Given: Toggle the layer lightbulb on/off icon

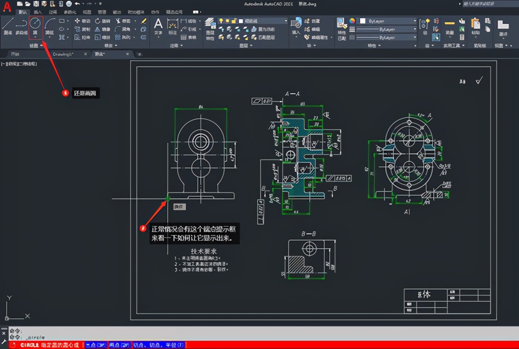Looking at the screenshot, I should (221, 21).
